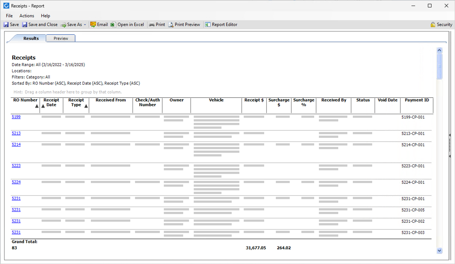The height and width of the screenshot is (264, 455).
Task: Expand the Save As dropdown arrow
Action: point(85,25)
